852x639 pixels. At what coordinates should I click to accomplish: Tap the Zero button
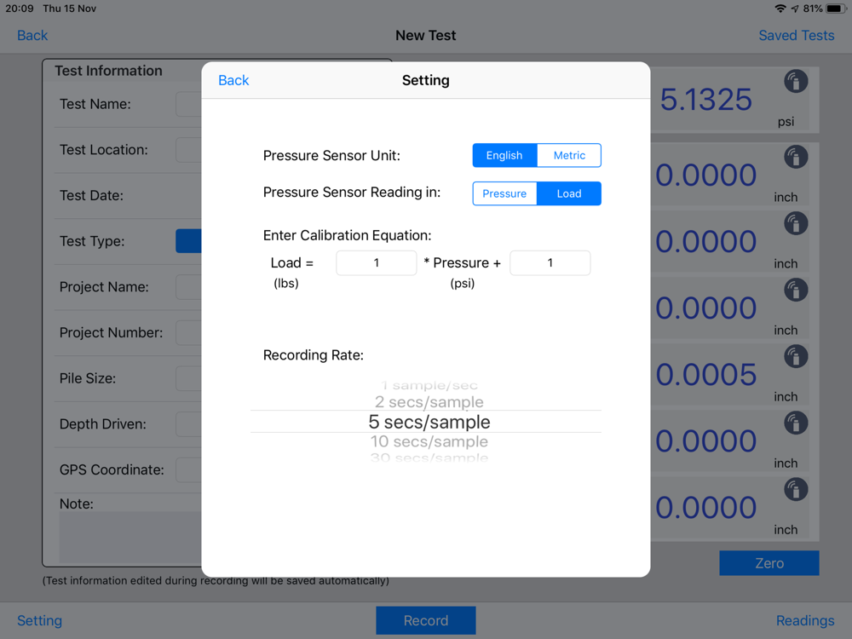(769, 563)
